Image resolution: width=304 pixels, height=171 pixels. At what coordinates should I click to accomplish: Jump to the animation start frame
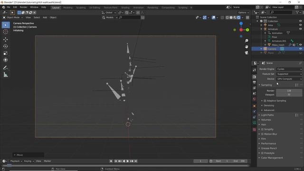[x=116, y=161]
